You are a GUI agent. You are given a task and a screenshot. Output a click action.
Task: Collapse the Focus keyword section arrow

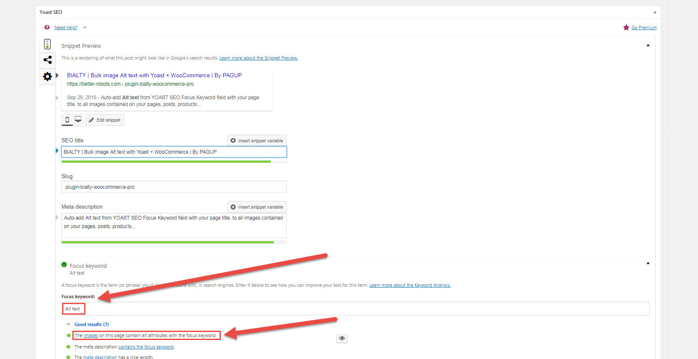pyautogui.click(x=648, y=263)
